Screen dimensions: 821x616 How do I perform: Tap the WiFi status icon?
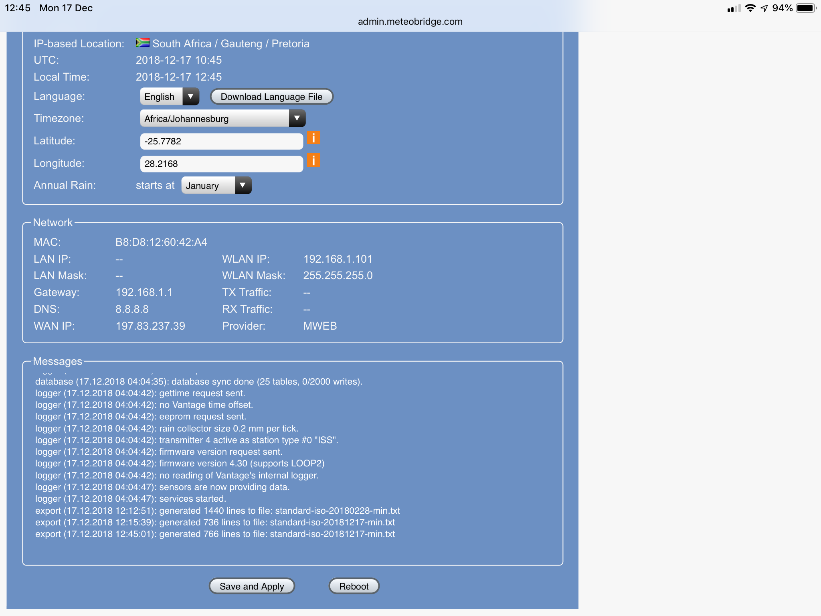750,8
